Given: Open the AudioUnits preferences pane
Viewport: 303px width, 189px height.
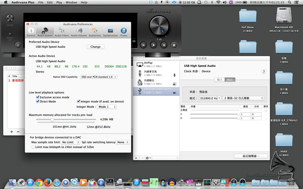Looking at the screenshot, I should [x=95, y=32].
